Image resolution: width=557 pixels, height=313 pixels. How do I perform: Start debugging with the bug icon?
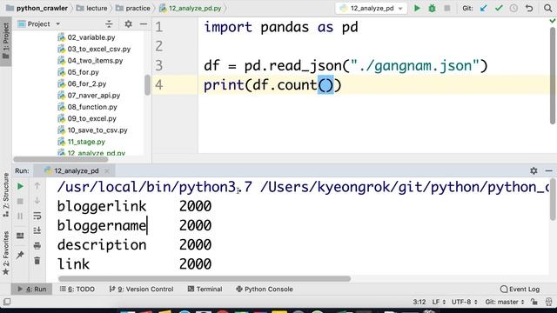(432, 8)
